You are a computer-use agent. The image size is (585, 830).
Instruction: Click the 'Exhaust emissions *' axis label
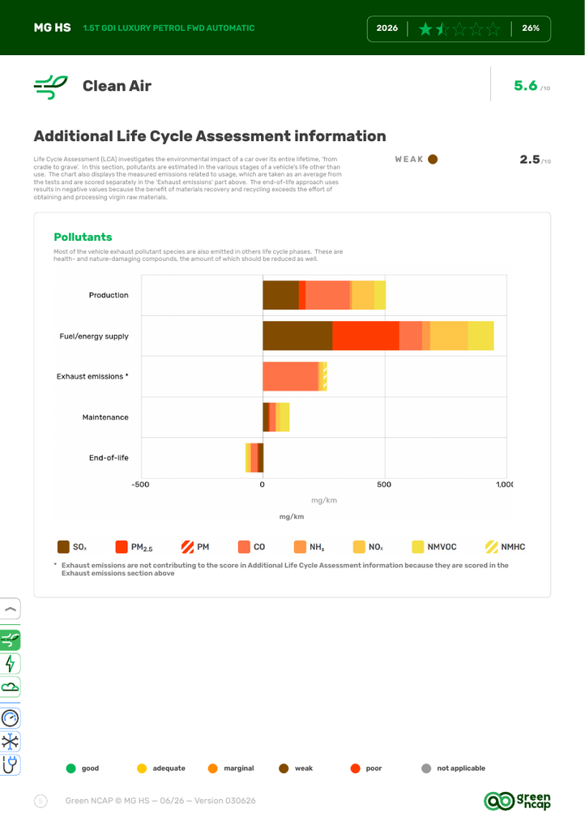pyautogui.click(x=92, y=376)
